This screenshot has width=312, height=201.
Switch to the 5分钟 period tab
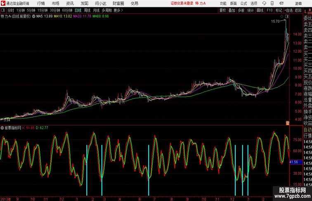[31, 10]
